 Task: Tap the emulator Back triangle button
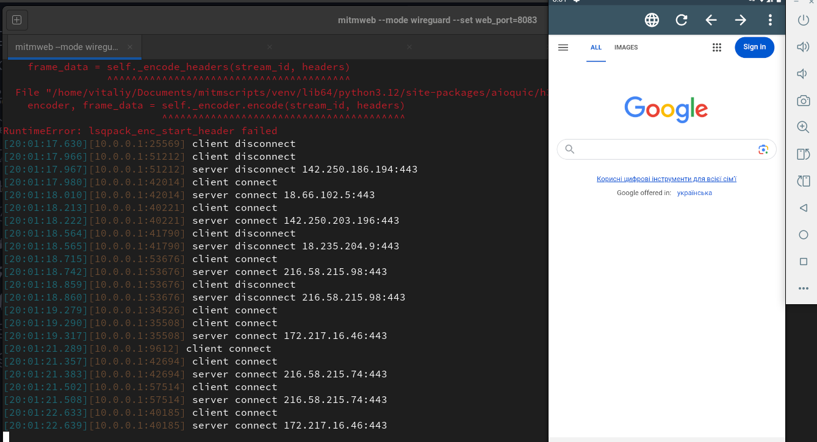tap(804, 208)
